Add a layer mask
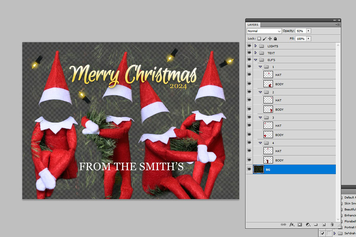 (300, 225)
